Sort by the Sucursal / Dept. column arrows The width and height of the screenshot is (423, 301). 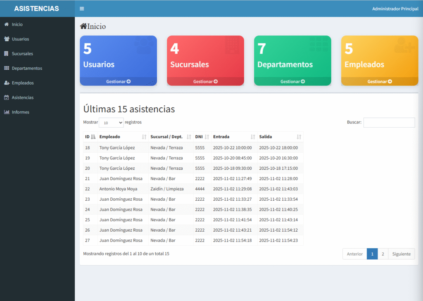click(189, 137)
